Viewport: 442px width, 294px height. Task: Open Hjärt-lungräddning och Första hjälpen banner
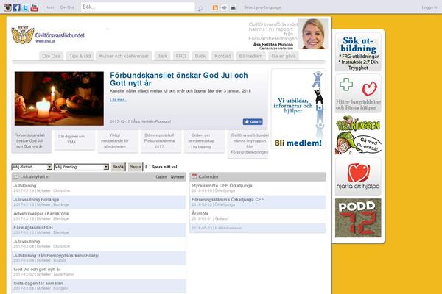click(x=358, y=93)
